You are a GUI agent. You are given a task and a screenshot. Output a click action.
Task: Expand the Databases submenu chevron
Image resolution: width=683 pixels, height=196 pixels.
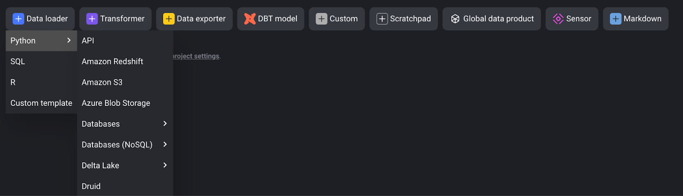point(165,123)
